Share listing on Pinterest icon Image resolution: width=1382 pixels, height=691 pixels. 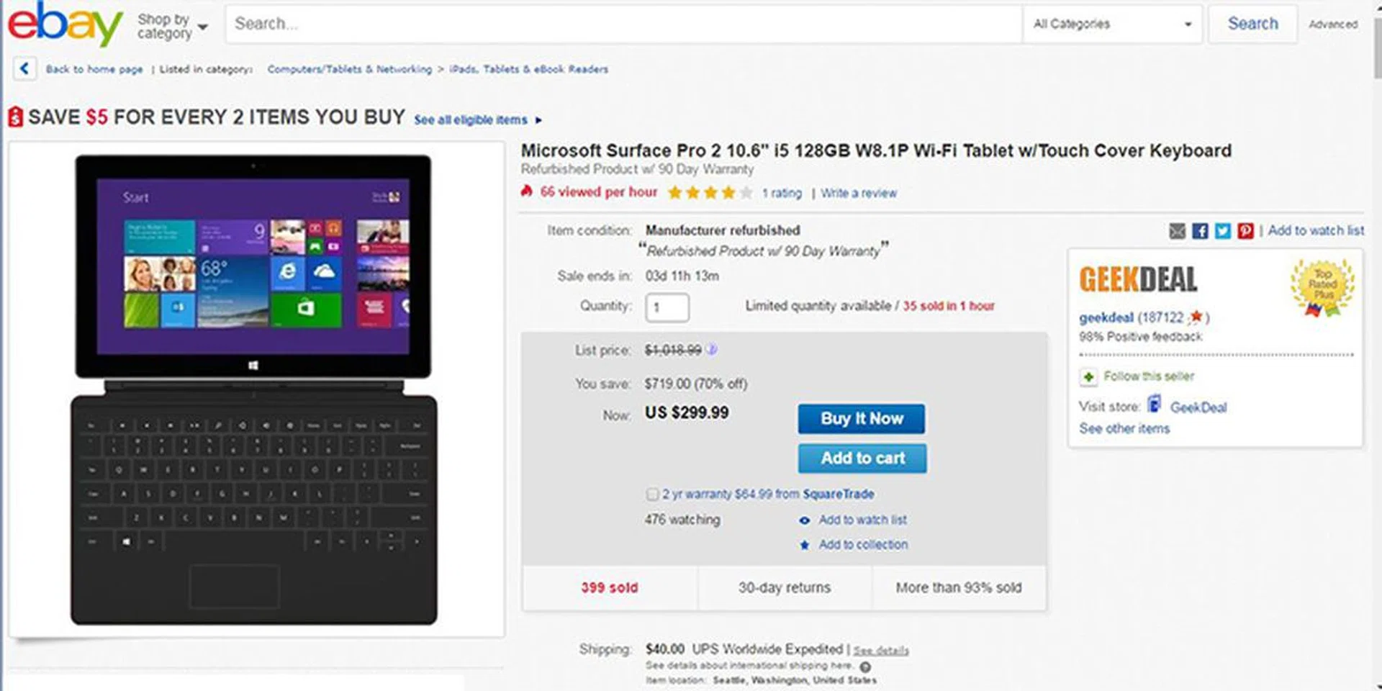[1245, 231]
